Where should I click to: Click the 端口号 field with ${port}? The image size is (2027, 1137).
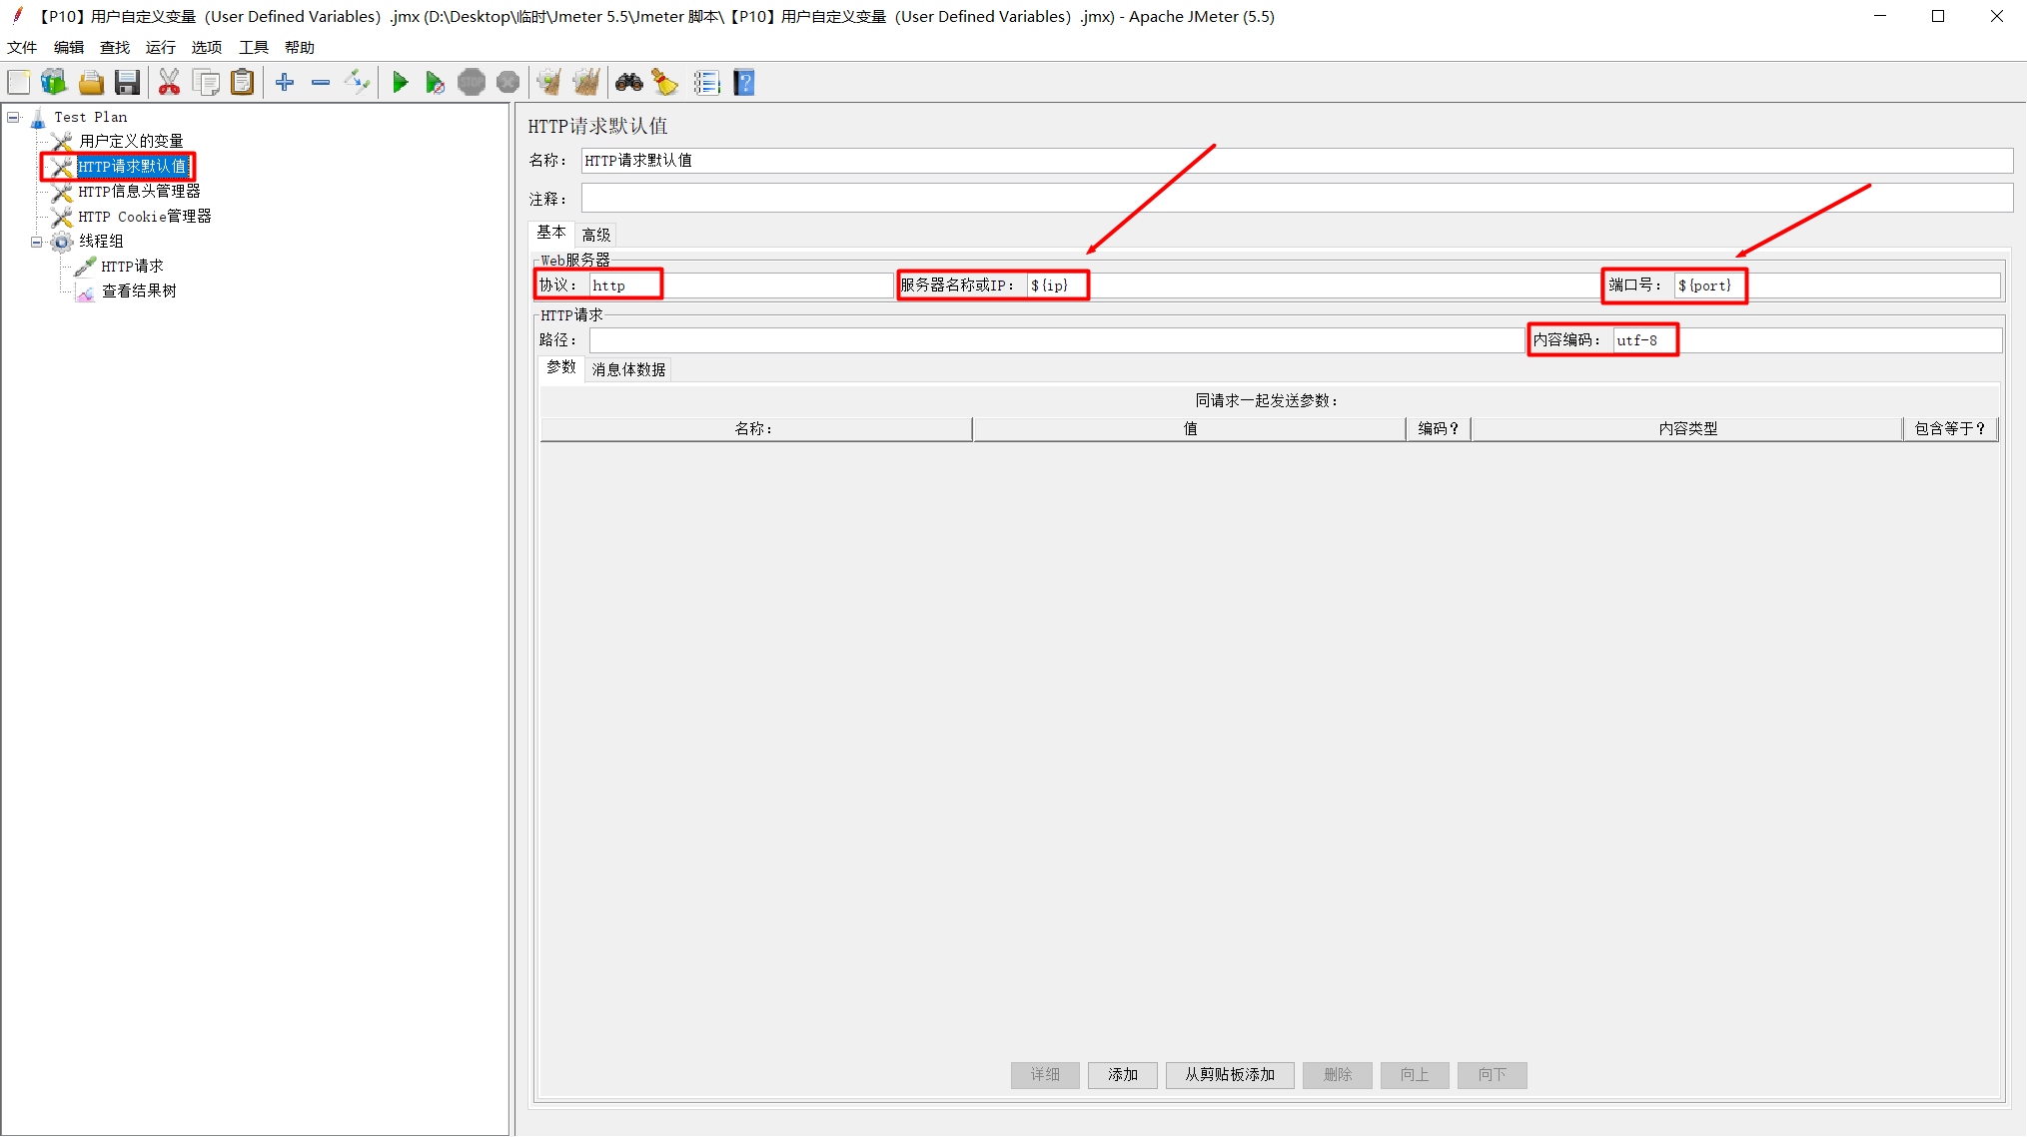1837,286
